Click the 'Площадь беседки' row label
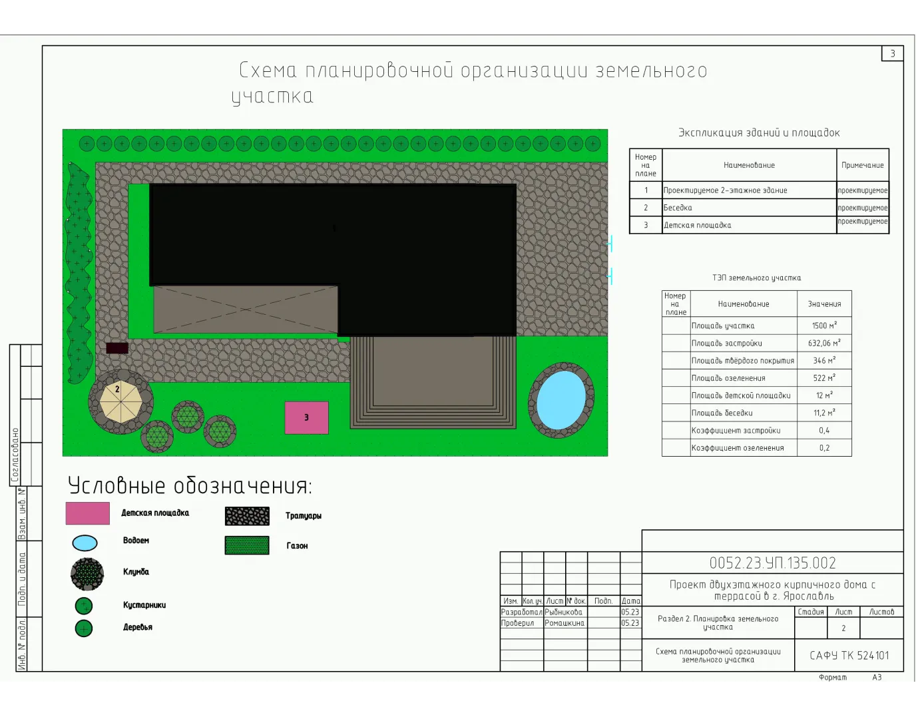The height and width of the screenshot is (715, 916). click(x=722, y=413)
